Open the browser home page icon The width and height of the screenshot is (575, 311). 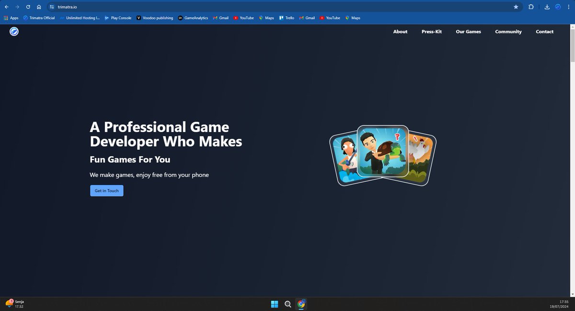39,7
